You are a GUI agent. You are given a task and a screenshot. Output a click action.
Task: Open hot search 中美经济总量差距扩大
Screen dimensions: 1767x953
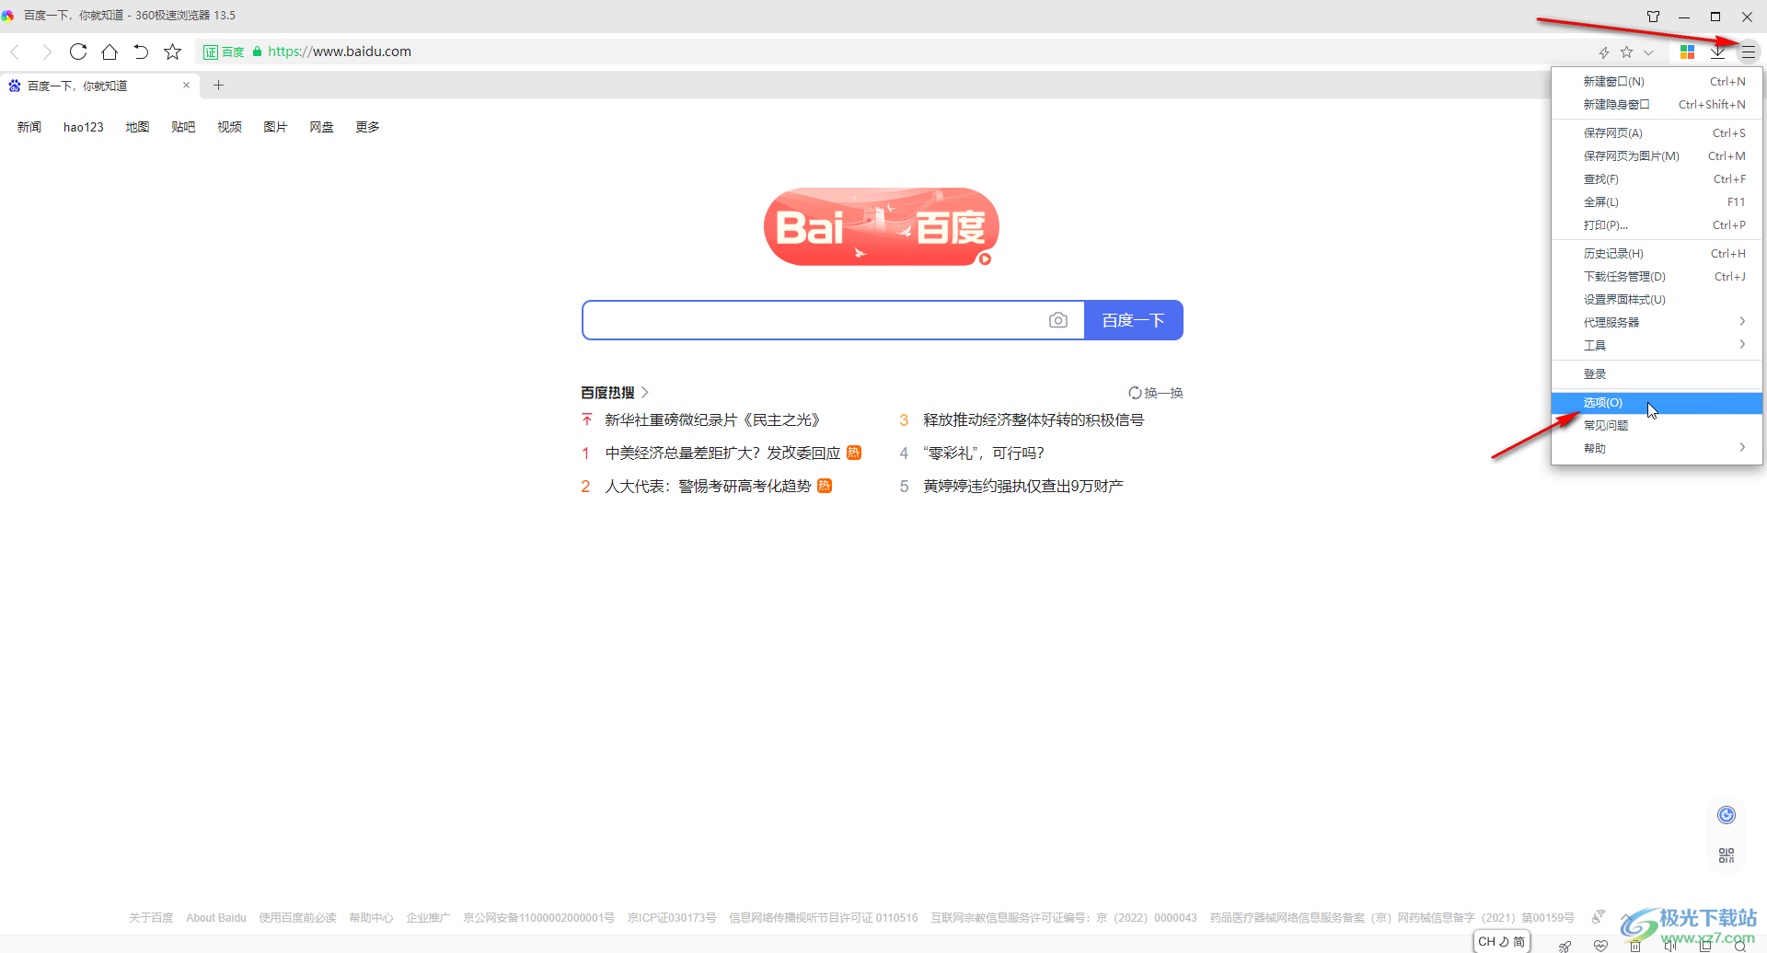click(723, 453)
